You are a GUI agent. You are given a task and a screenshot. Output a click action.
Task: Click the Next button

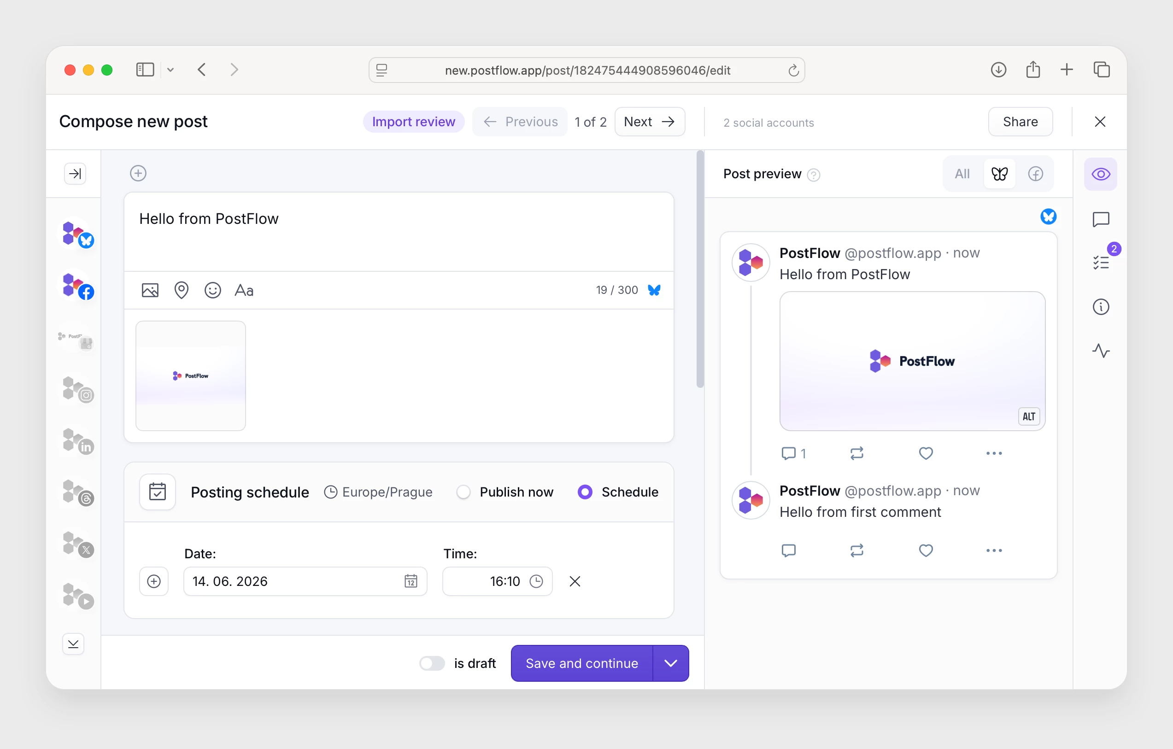click(649, 122)
